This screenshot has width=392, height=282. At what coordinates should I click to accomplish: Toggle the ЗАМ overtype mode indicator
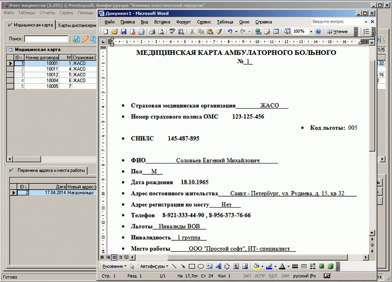pyautogui.click(x=284, y=277)
